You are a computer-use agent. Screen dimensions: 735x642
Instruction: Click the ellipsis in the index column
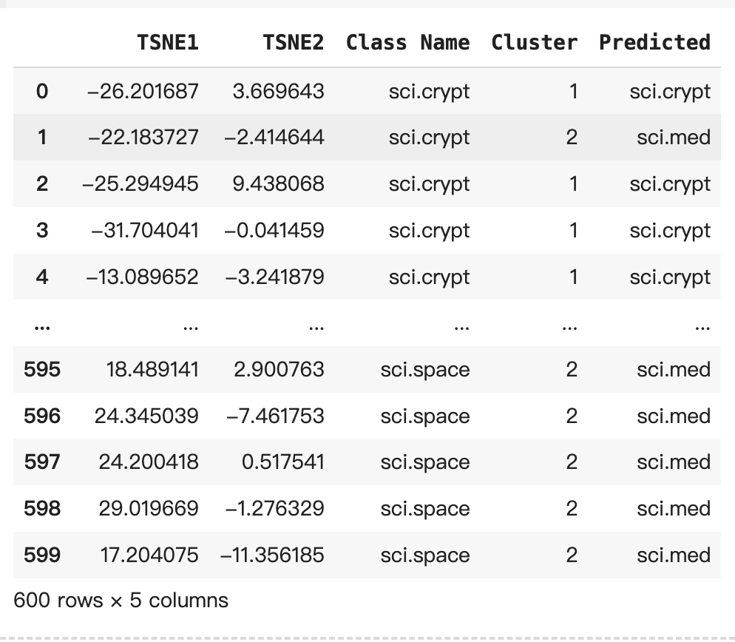[42, 328]
